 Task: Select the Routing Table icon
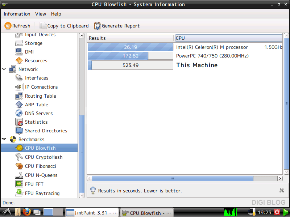[19, 96]
